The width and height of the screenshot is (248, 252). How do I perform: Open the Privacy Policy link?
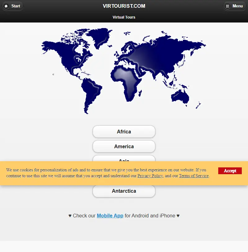coord(150,176)
